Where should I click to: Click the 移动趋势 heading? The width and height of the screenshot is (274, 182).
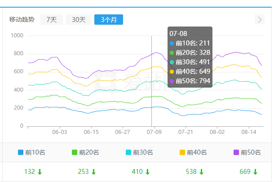click(22, 19)
